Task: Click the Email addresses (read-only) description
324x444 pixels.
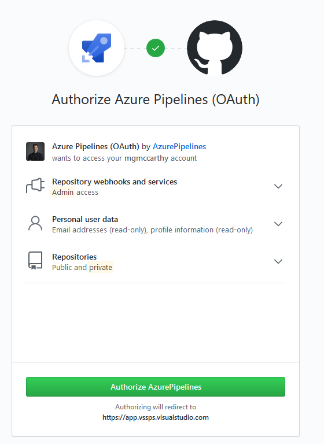Action: point(152,230)
